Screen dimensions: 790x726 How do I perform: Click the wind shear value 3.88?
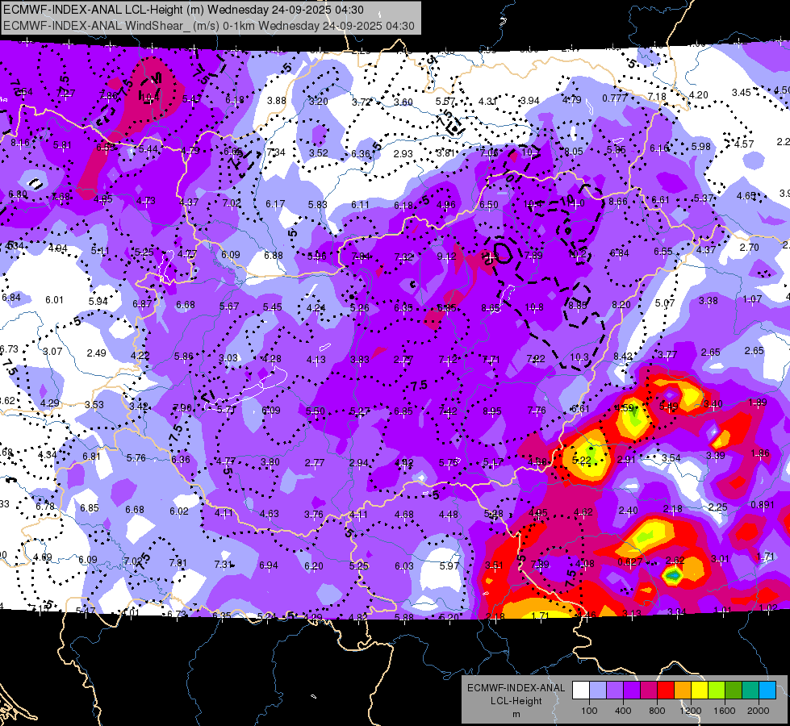pos(277,100)
